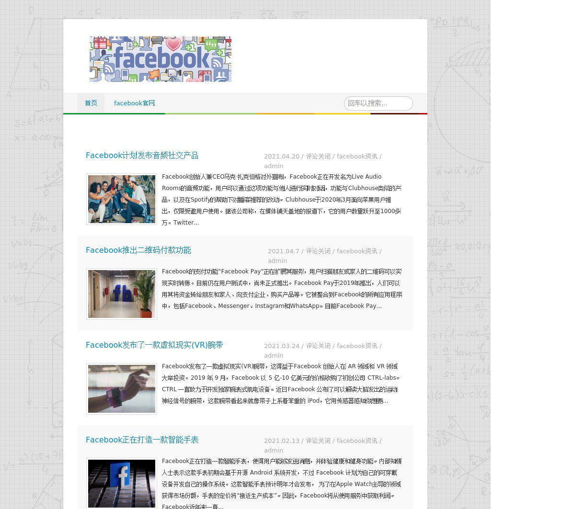Click date text 2021.03.24
This screenshot has height=509, width=575.
[x=282, y=346]
